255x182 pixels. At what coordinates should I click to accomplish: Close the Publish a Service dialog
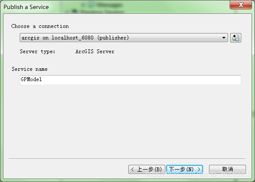(x=241, y=5)
